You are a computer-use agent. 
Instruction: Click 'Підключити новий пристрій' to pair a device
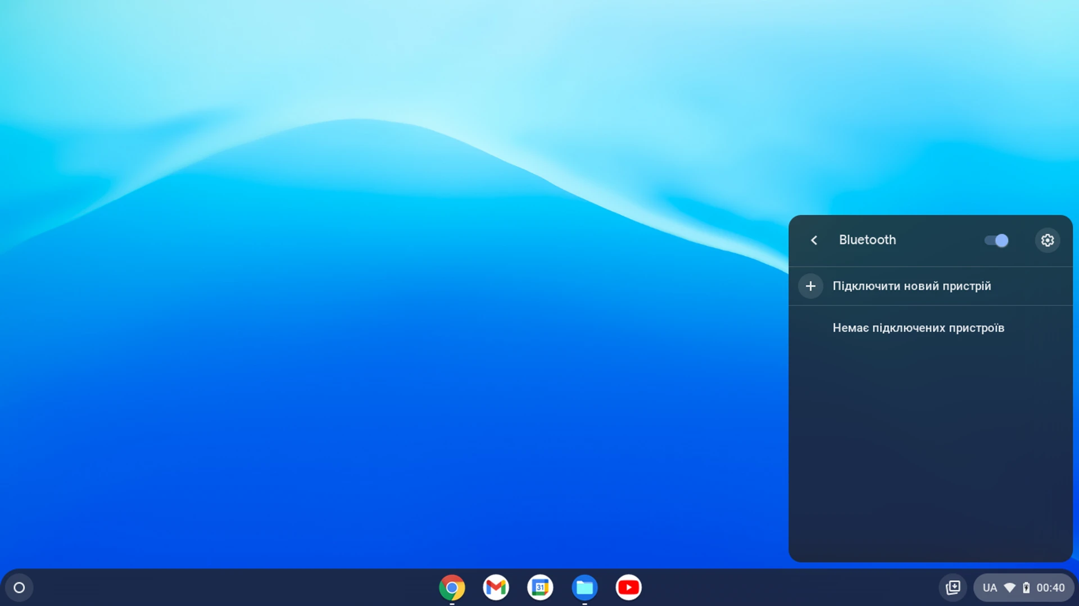click(x=912, y=286)
